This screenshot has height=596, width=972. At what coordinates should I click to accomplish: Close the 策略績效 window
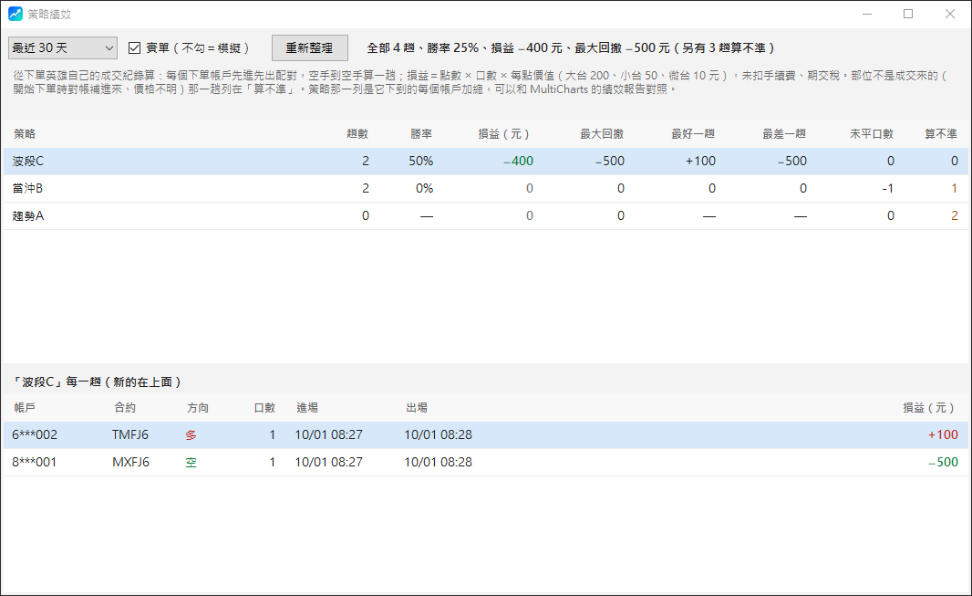pos(950,14)
